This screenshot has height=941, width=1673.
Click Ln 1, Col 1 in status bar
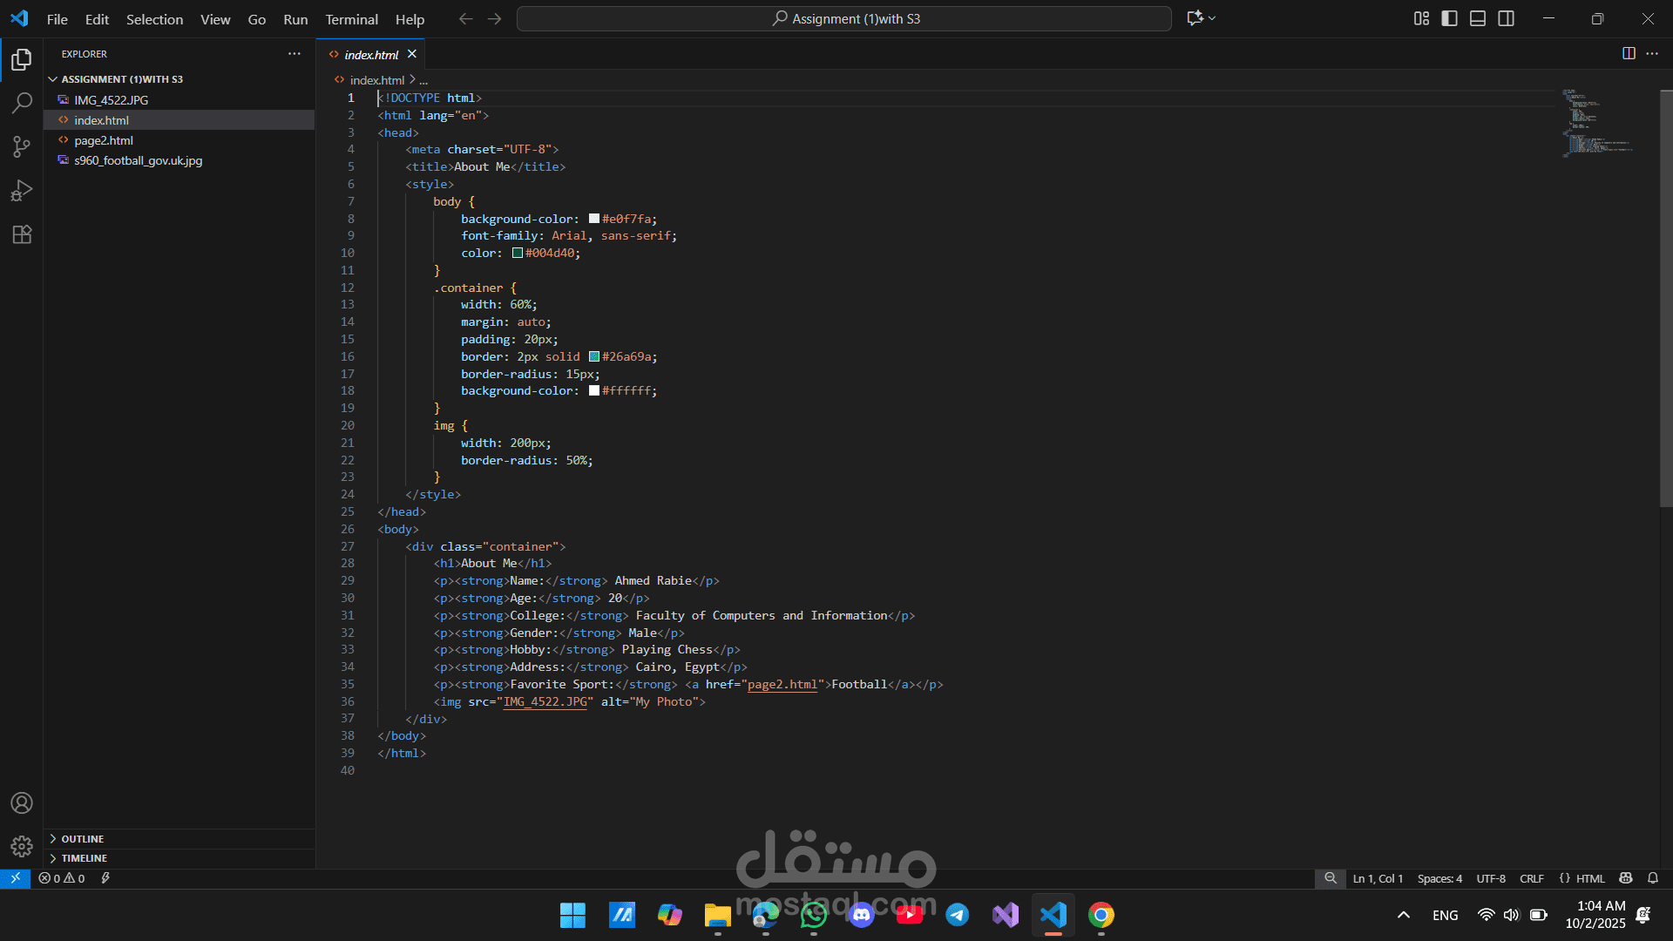tap(1378, 878)
